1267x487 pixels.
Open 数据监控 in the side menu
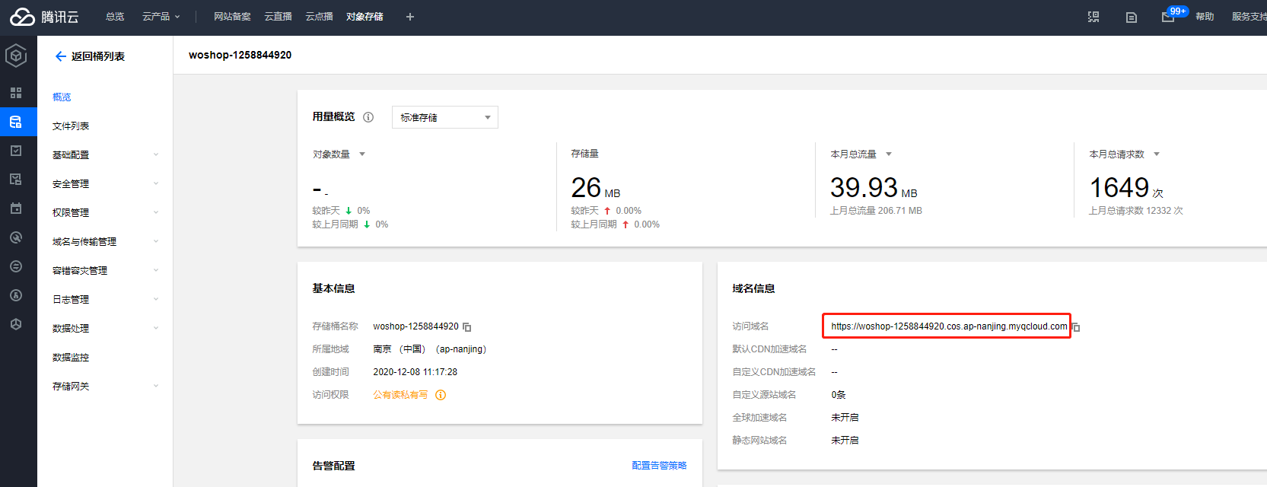(x=71, y=358)
